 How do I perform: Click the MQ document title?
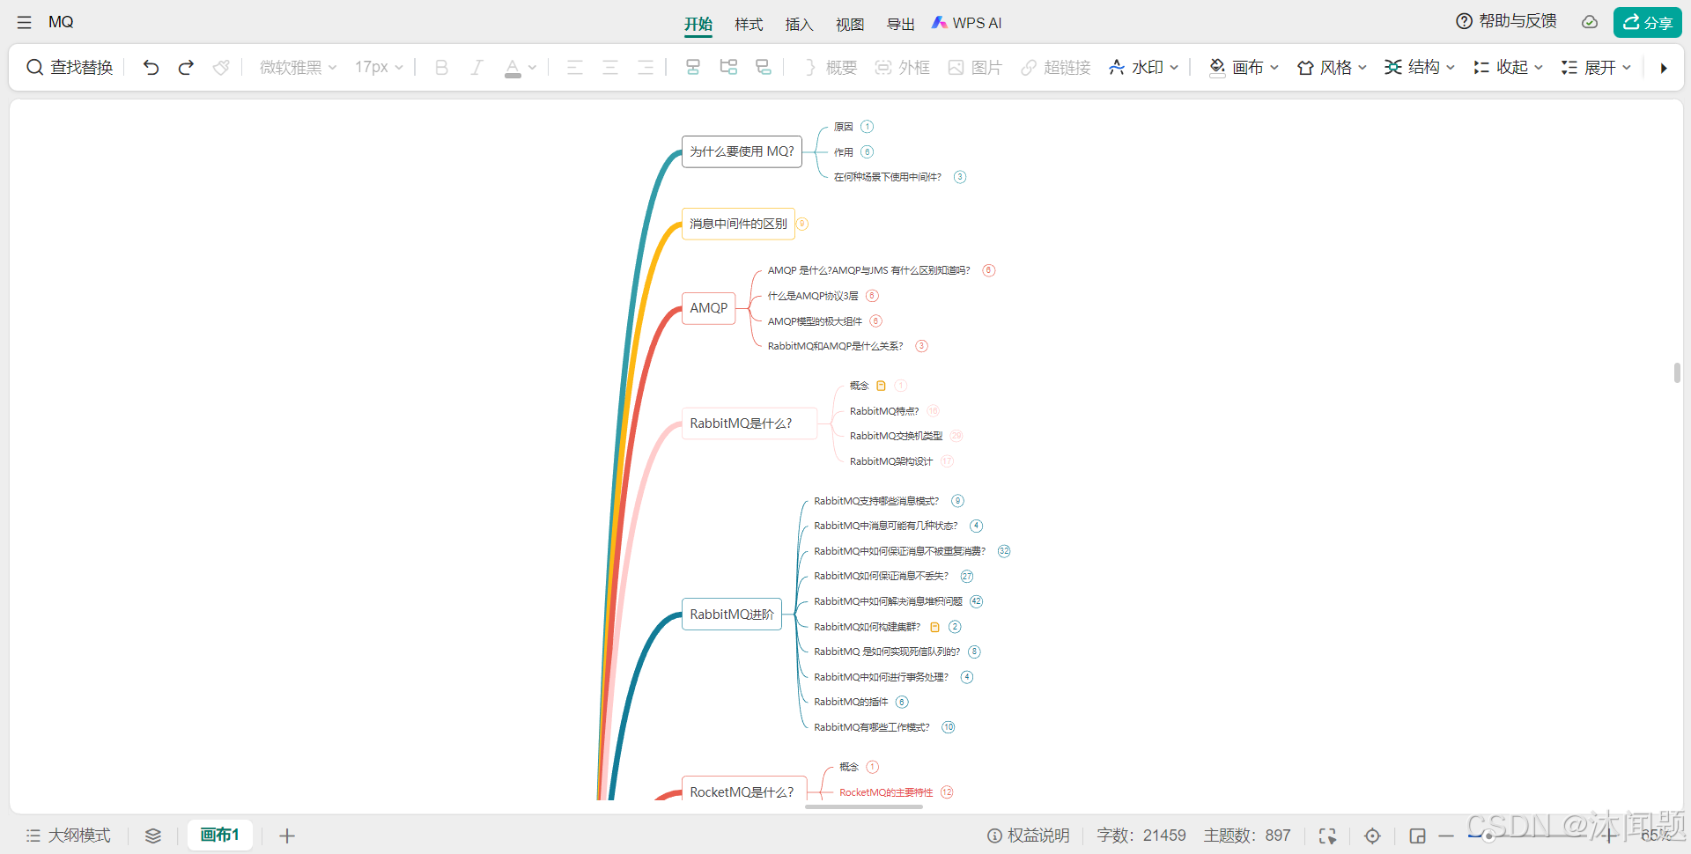coord(61,22)
